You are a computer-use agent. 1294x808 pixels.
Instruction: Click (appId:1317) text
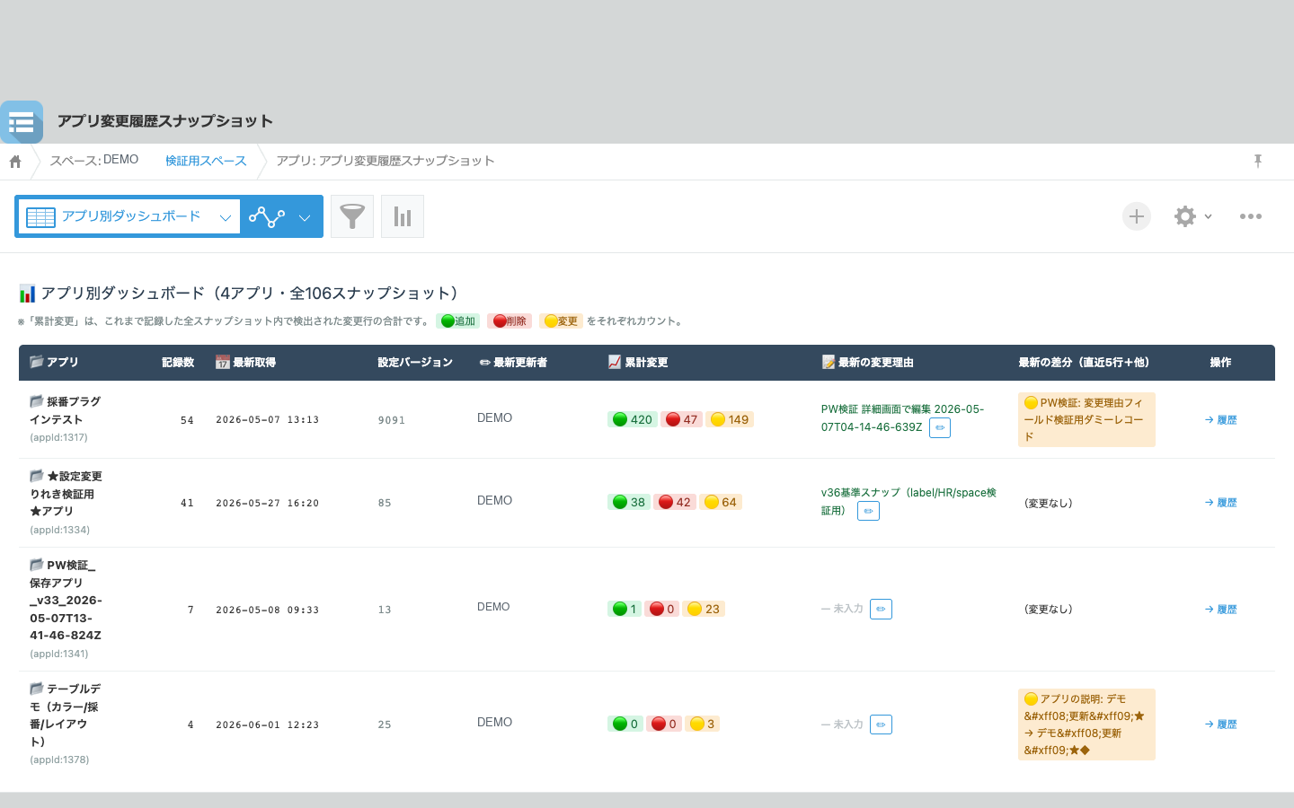[58, 437]
